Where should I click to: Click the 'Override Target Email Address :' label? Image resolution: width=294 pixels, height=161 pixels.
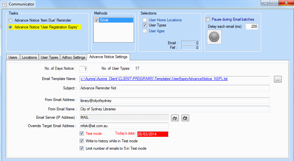click(x=52, y=126)
